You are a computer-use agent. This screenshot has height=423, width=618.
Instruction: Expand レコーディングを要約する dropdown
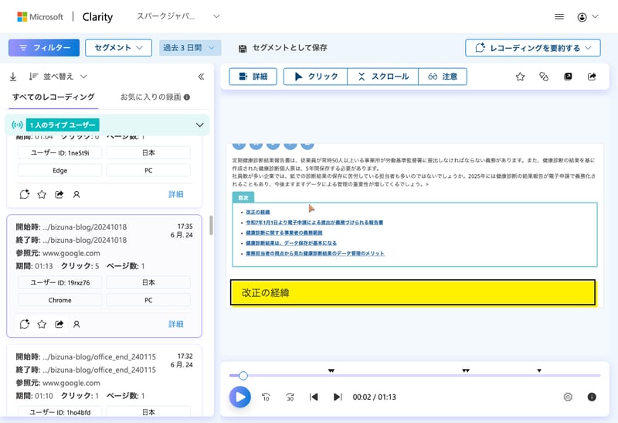click(x=533, y=48)
